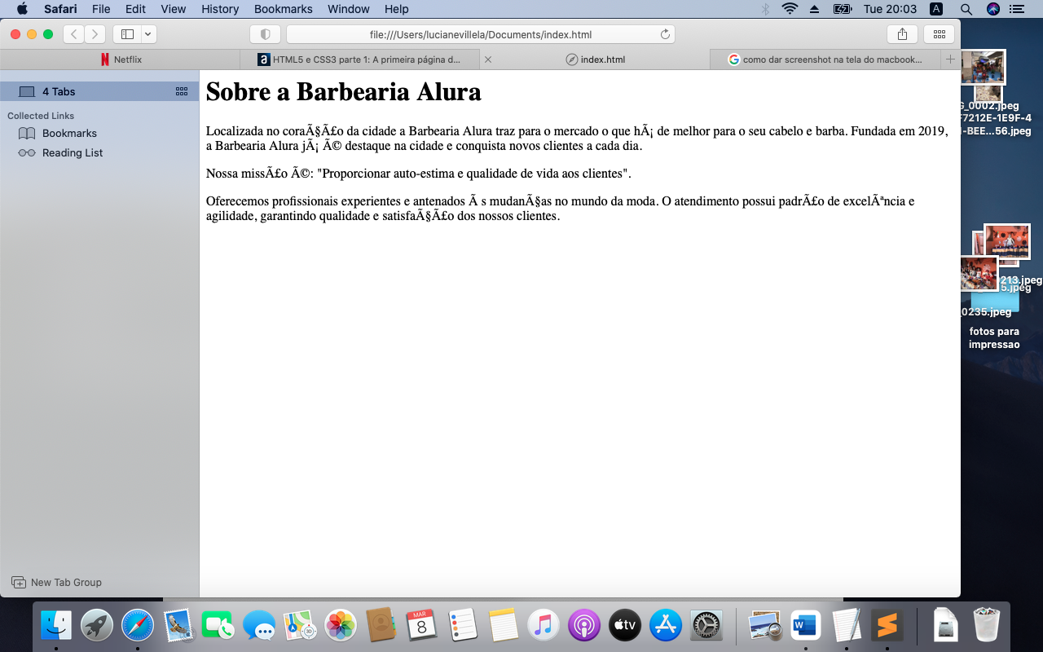
Task: Create a New Tab Group
Action: pos(56,582)
